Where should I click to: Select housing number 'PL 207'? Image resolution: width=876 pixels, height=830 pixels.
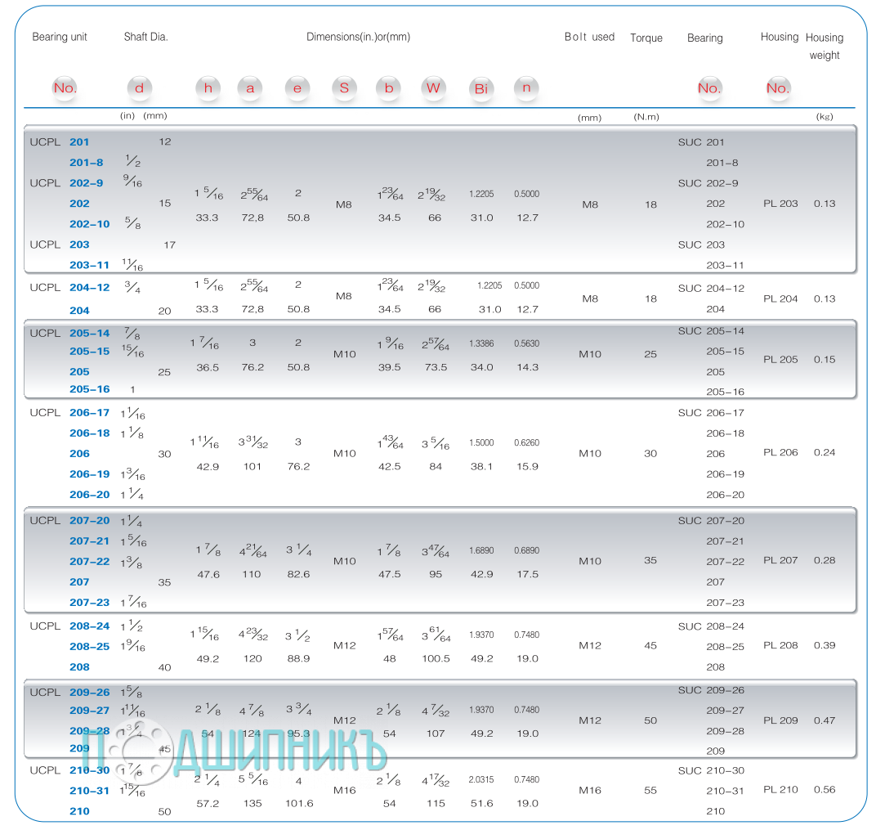[780, 560]
